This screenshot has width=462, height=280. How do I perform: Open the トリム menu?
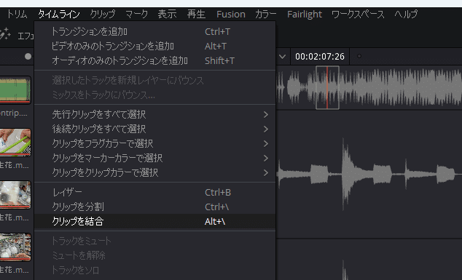[17, 14]
